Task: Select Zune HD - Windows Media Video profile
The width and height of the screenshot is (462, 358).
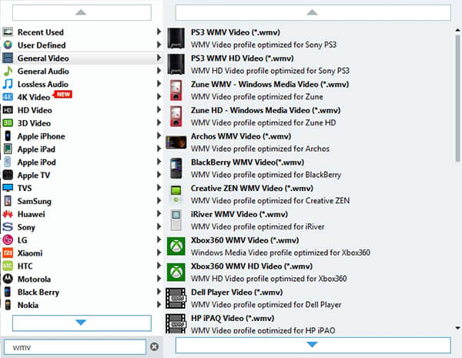Action: click(310, 116)
